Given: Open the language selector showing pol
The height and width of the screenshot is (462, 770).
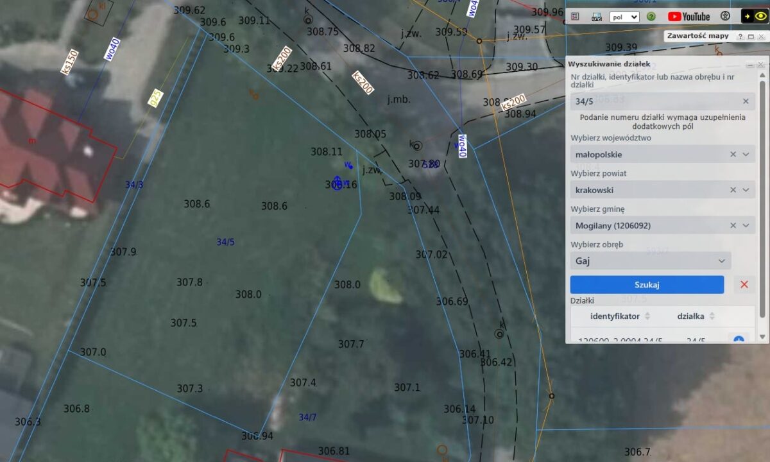Looking at the screenshot, I should [624, 17].
